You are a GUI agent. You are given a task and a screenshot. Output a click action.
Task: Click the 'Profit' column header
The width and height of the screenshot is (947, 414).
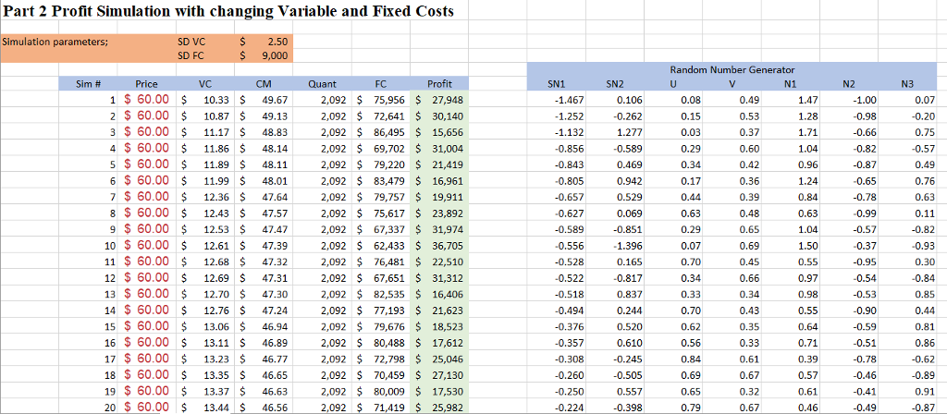click(439, 84)
